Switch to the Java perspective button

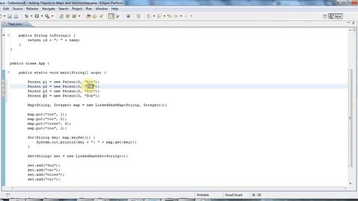coord(336,16)
